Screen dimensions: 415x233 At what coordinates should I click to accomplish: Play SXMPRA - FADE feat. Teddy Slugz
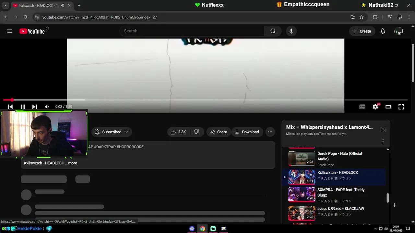(341, 193)
